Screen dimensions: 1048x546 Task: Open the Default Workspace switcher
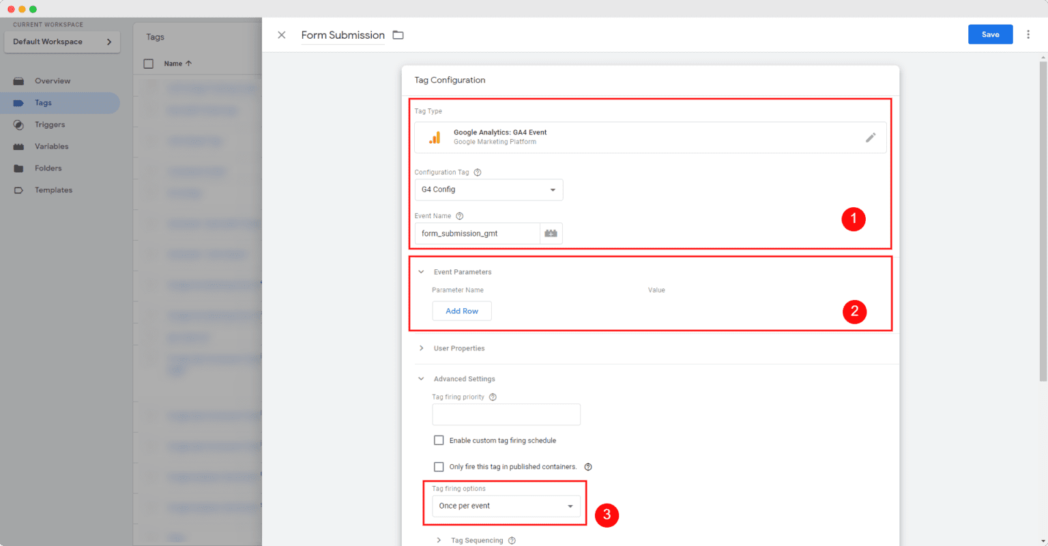[x=61, y=42]
